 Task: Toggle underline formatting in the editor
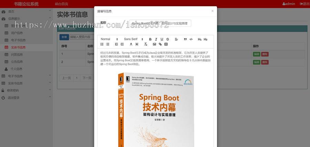tap(162, 39)
